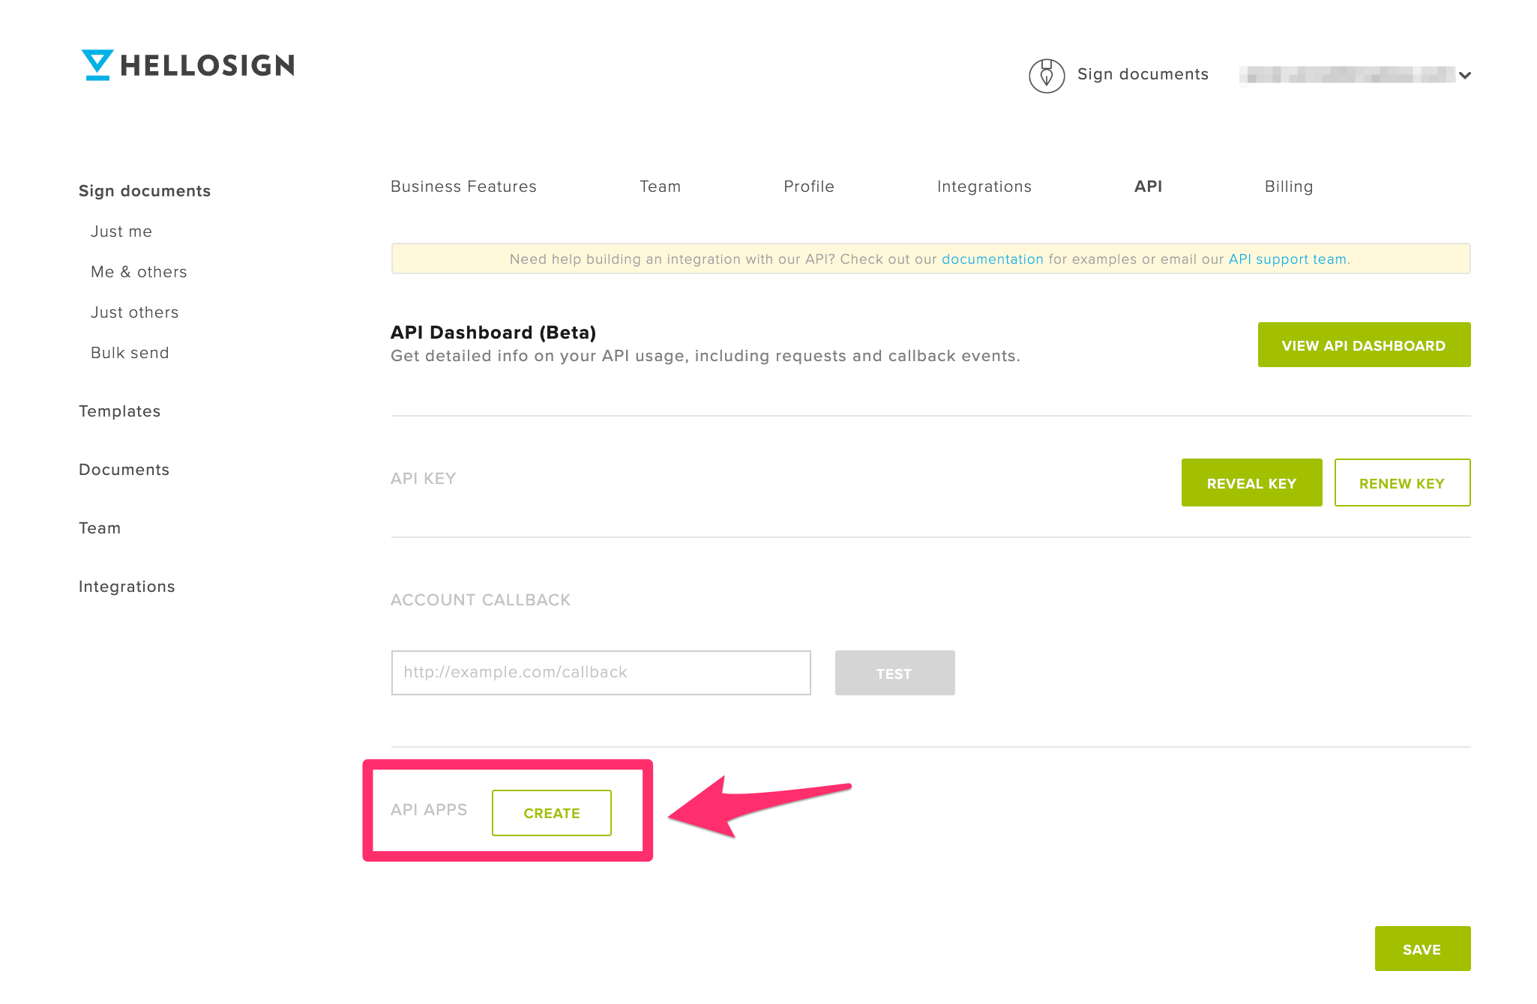The height and width of the screenshot is (1004, 1537).
Task: Open the account dropdown chevron
Action: click(1464, 75)
